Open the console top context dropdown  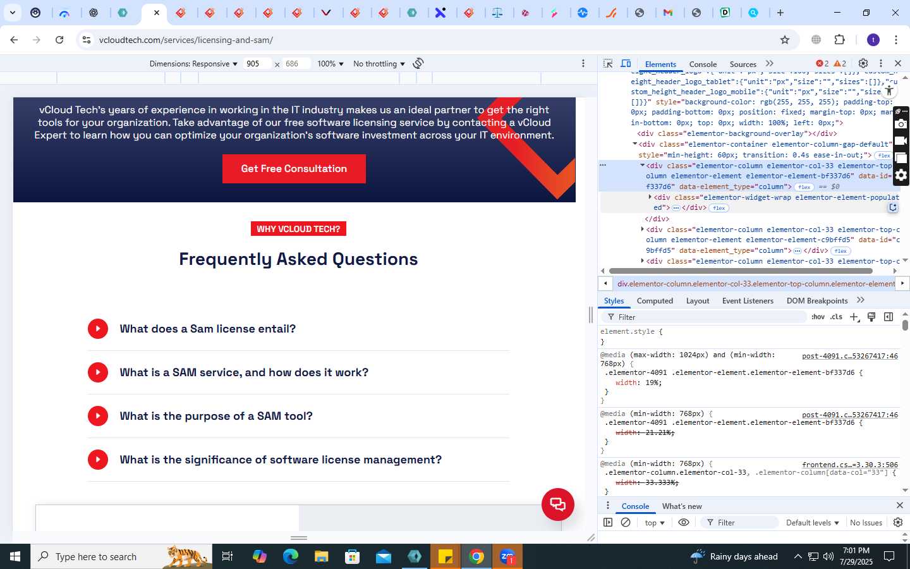click(655, 523)
